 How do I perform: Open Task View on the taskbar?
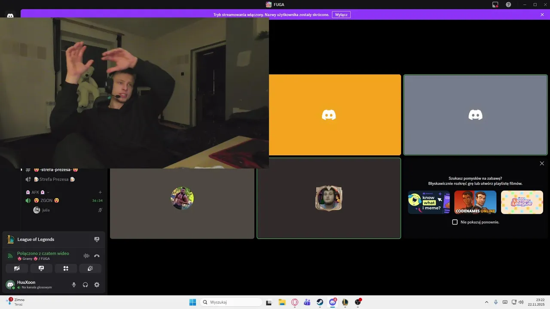point(269,302)
